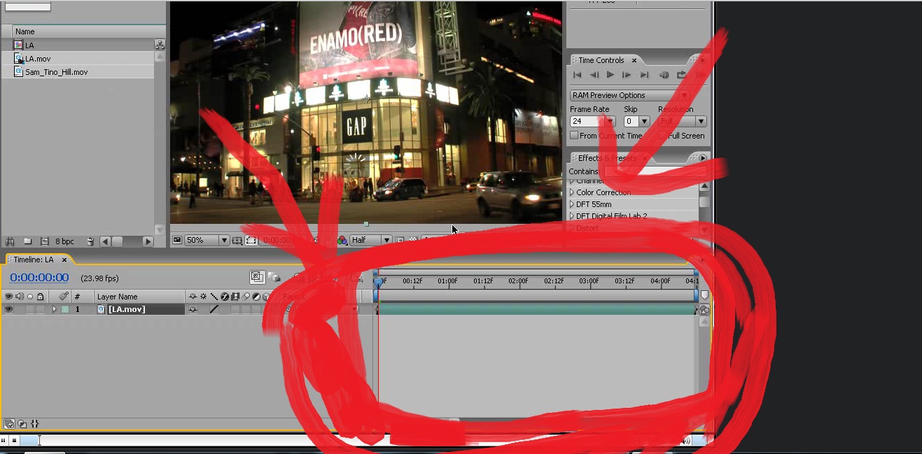The height and width of the screenshot is (454, 922).
Task: Click the solo column header icon
Action: point(30,297)
